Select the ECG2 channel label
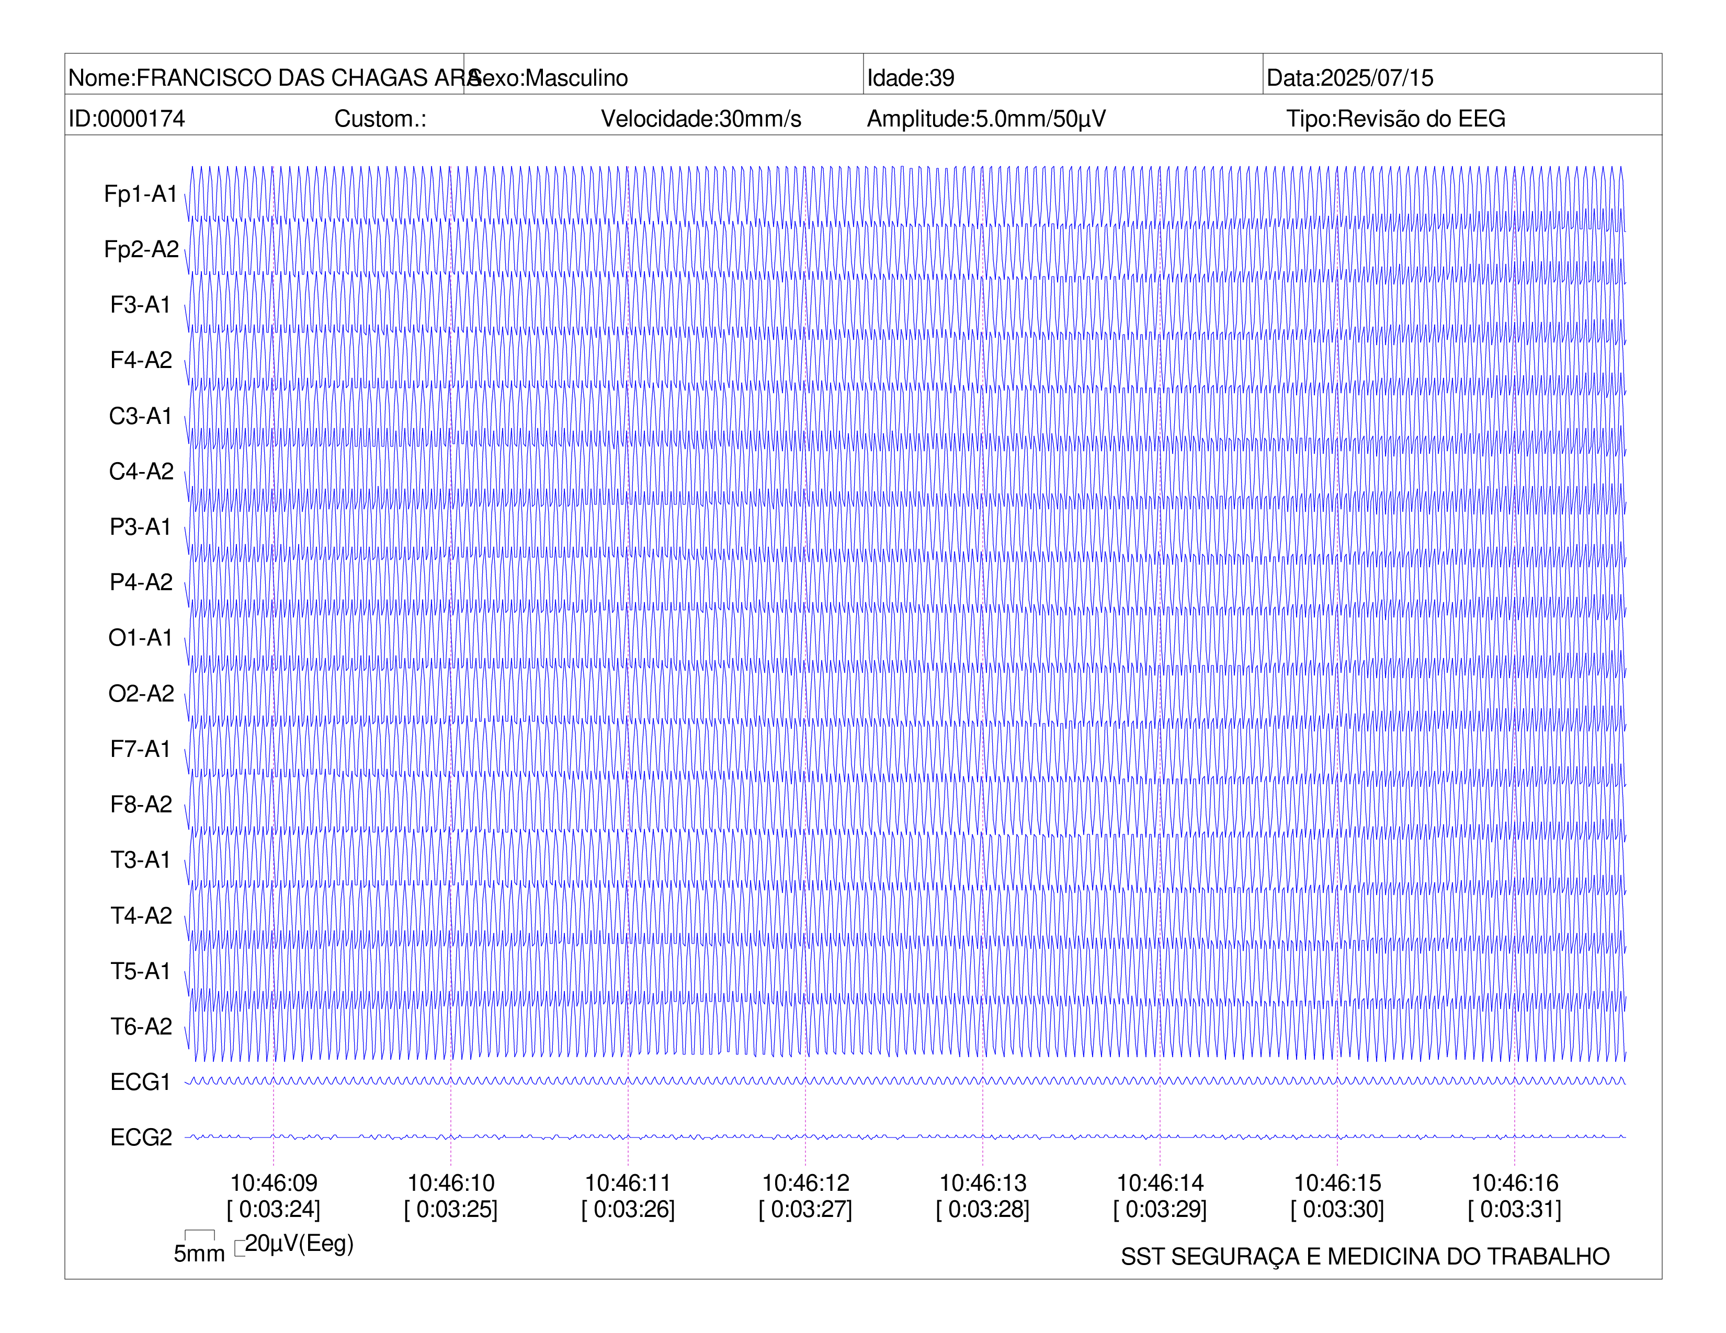 point(141,1137)
